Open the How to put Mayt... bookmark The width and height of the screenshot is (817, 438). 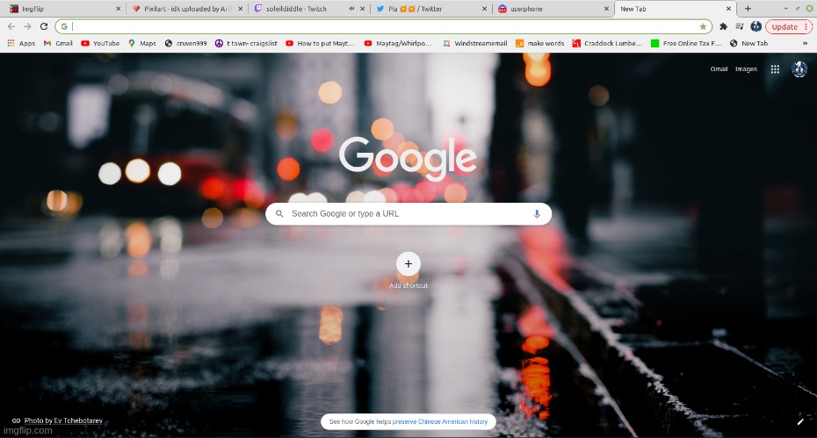(320, 43)
